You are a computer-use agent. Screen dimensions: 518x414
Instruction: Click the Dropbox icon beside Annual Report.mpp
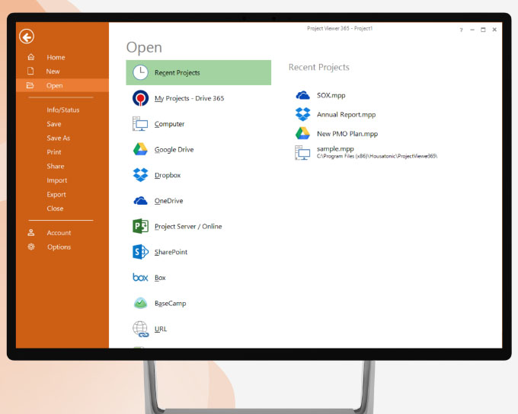click(x=303, y=114)
